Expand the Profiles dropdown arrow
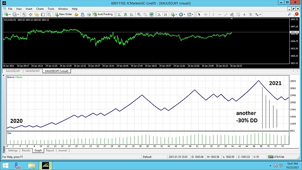Screen dimensions: 302x170 (18, 14)
